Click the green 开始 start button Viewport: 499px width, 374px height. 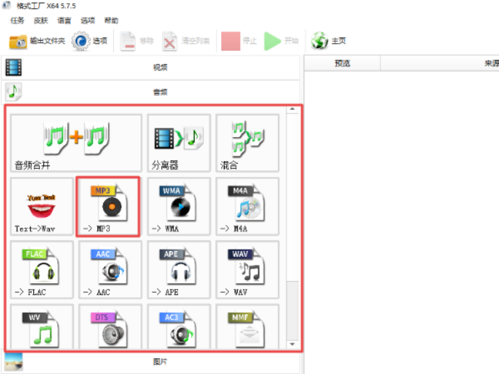click(281, 41)
